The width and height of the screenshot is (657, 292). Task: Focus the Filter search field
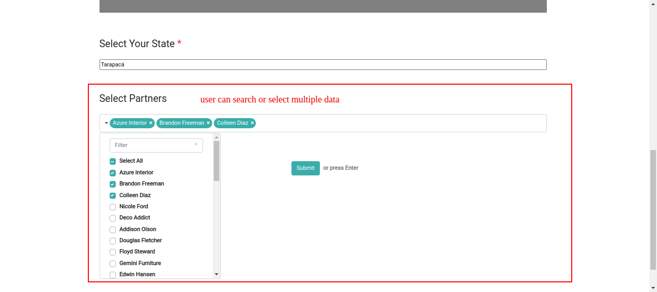click(152, 145)
